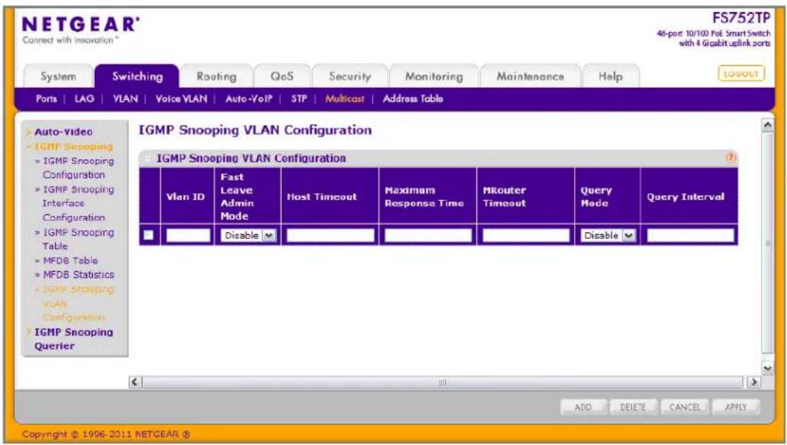787x445 pixels.
Task: Open the Maintenance tab
Action: (x=530, y=76)
